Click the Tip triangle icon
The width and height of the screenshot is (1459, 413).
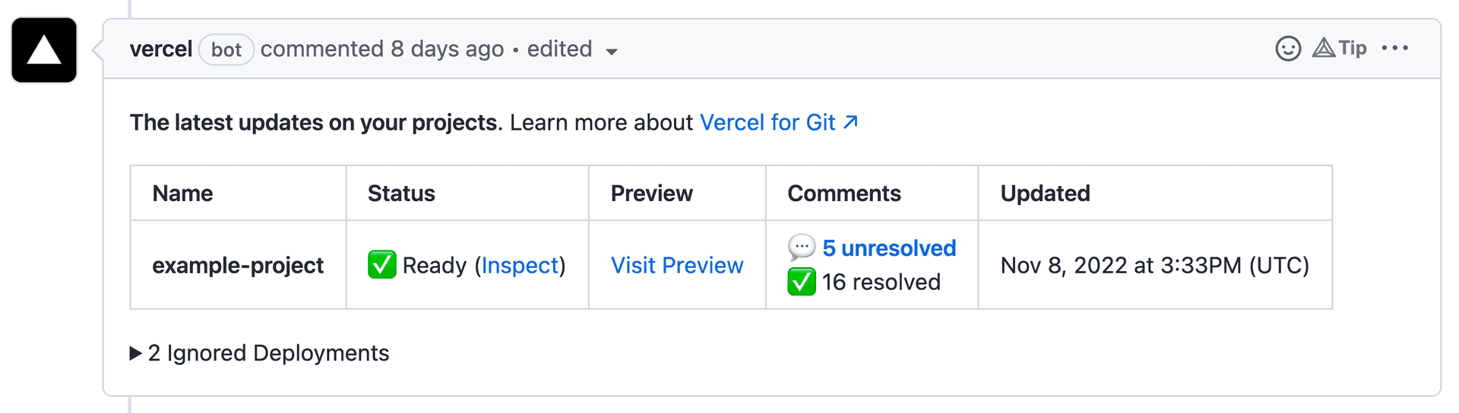pos(1324,48)
